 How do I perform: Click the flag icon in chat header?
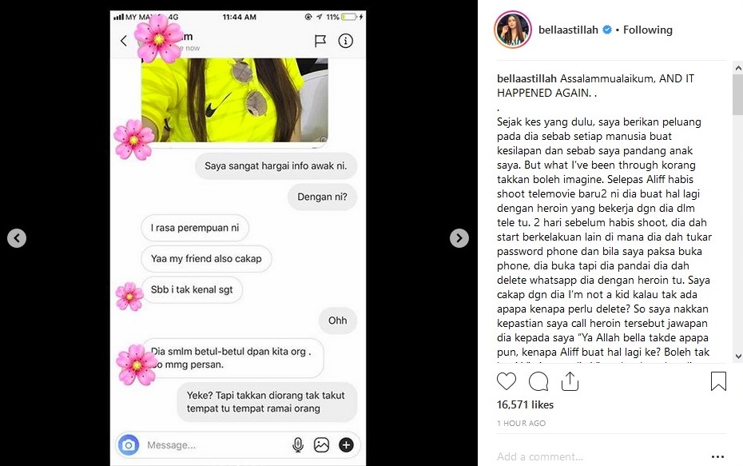click(x=320, y=42)
